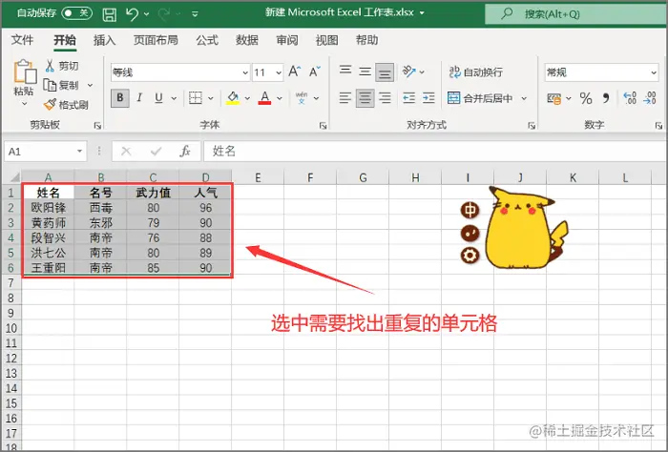Click the Increase Indent icon
This screenshot has width=668, height=452.
pos(428,98)
